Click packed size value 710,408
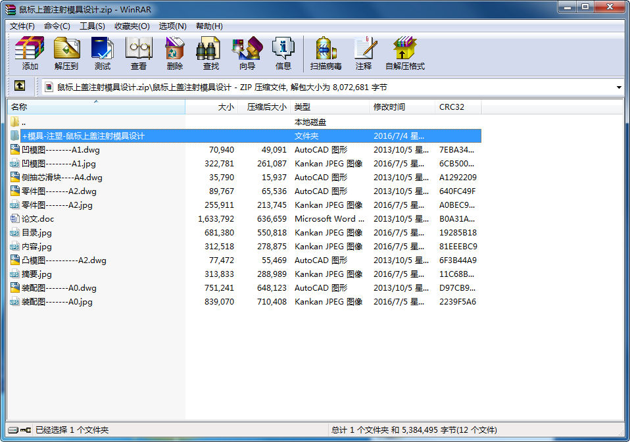The image size is (630, 442). click(x=272, y=302)
